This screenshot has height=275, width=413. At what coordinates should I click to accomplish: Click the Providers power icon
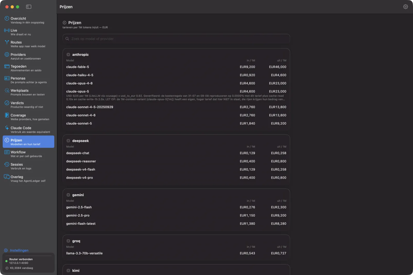(x=7, y=54)
